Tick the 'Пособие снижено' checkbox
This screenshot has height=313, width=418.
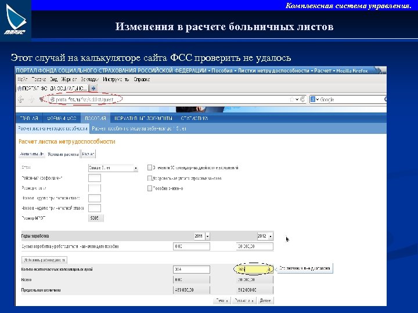click(x=150, y=188)
